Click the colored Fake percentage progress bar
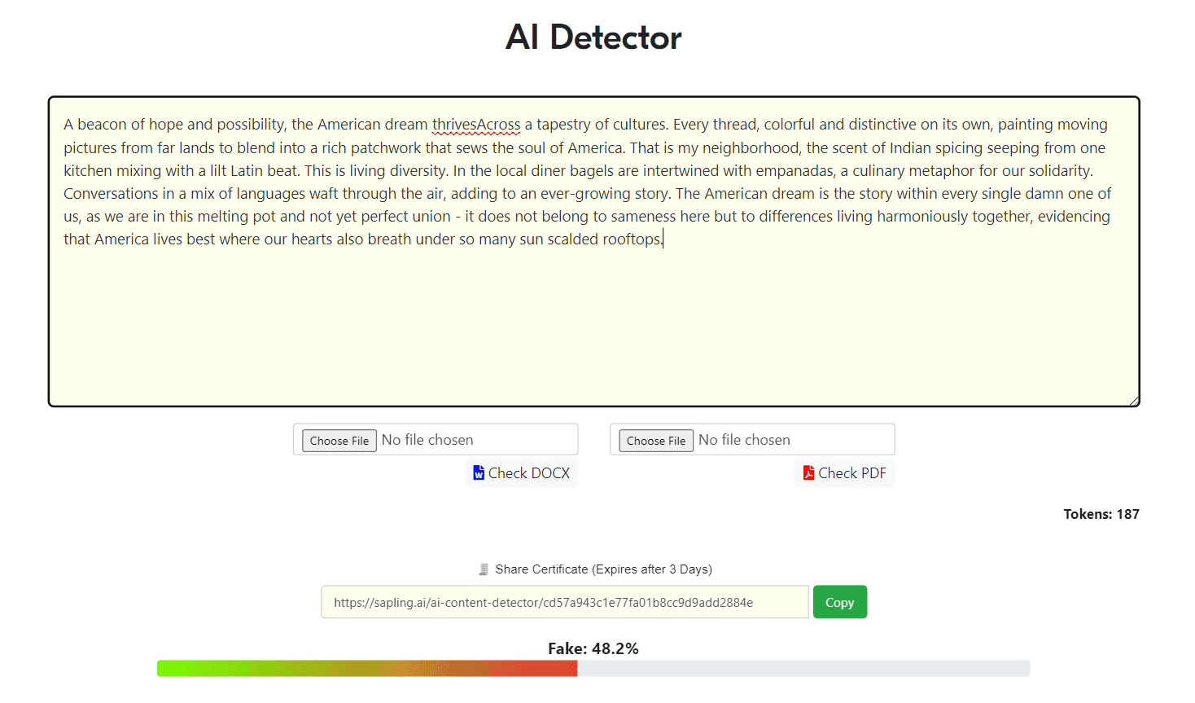1195x703 pixels. click(367, 669)
